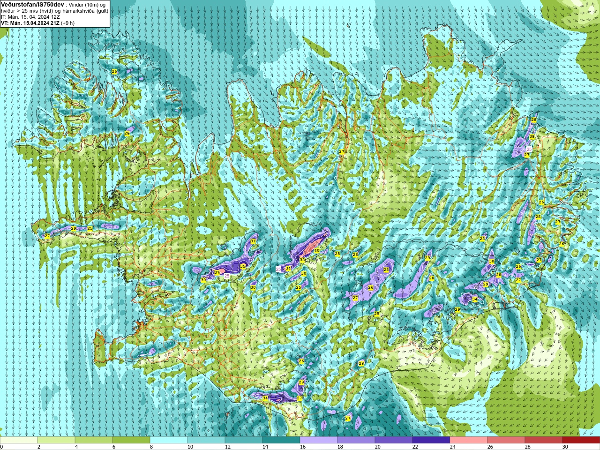
Task: Click the light lavender 16–18 m/s legend swatch
Action: [319, 440]
